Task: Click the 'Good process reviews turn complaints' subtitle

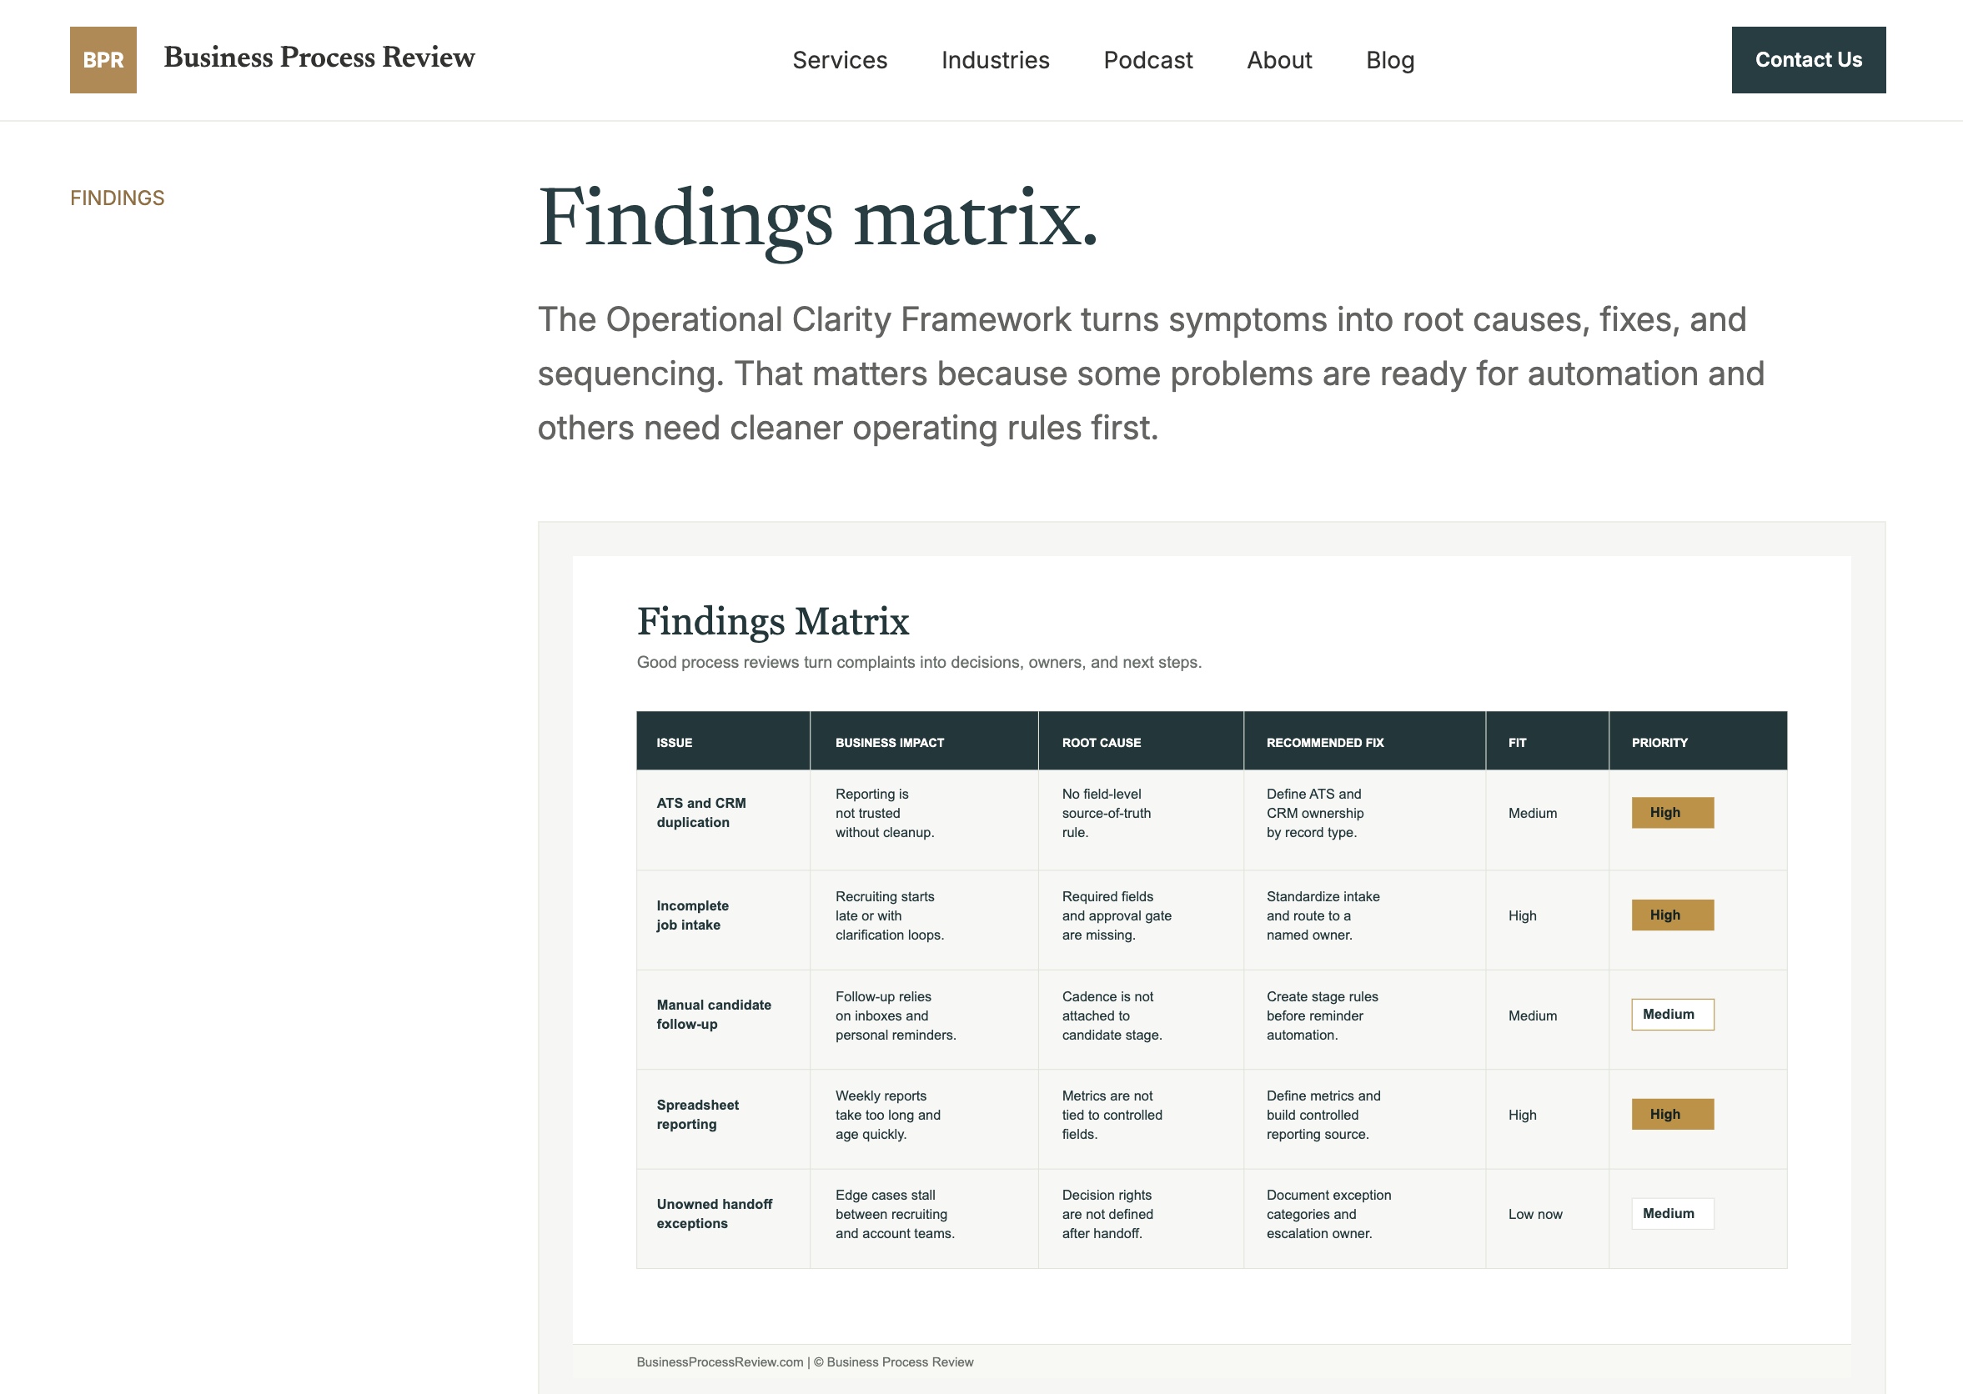Action: (x=918, y=663)
